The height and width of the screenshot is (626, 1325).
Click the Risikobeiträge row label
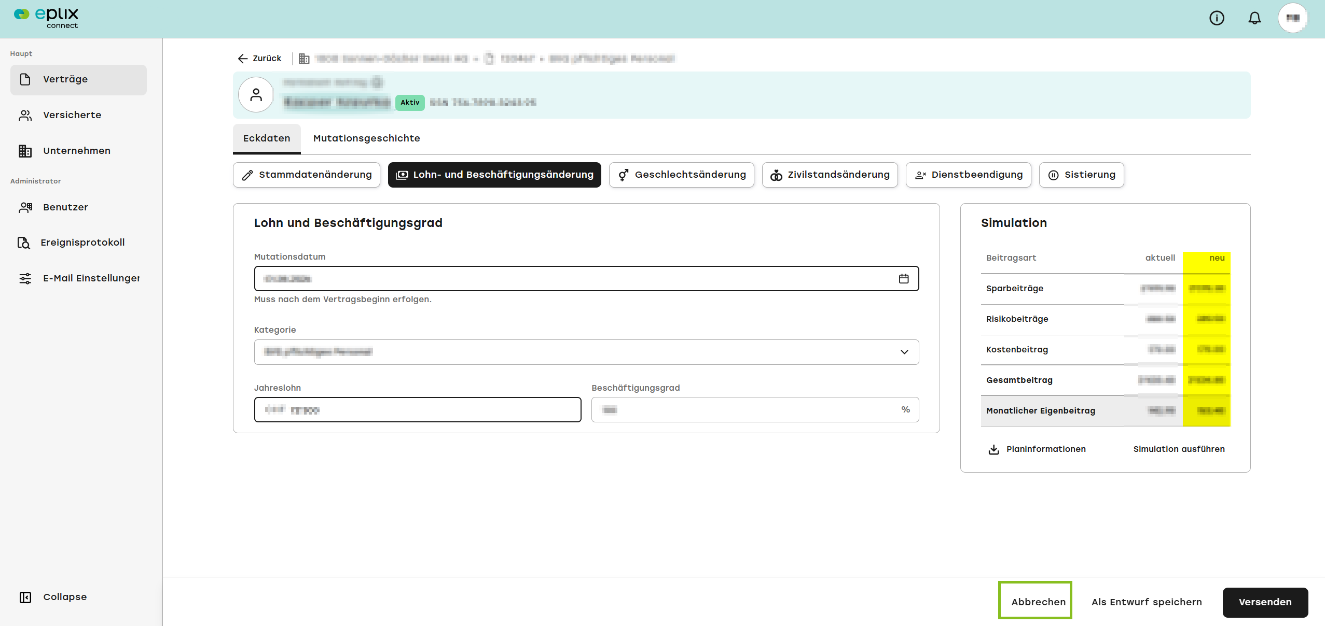tap(1017, 319)
